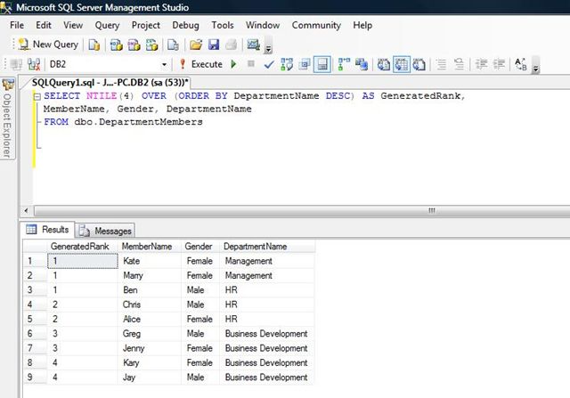Select the cell containing Jenny

pos(150,348)
